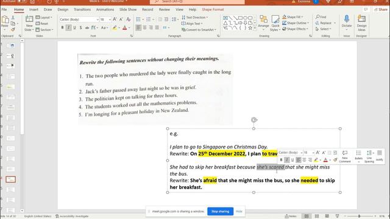The width and height of the screenshot is (390, 219).
Task: Clear all formatting in the ribbon
Action: click(x=129, y=19)
